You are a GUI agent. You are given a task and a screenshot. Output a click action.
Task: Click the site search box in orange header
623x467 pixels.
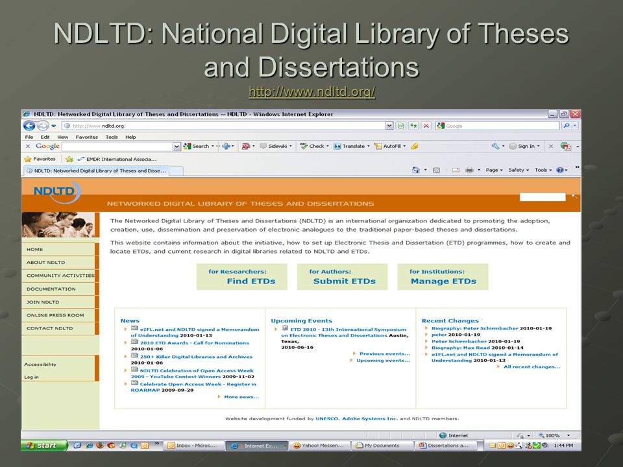tap(543, 197)
